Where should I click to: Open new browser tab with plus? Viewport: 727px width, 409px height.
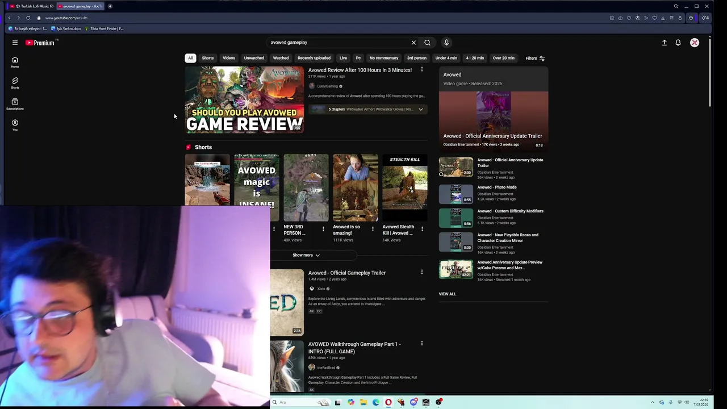110,6
